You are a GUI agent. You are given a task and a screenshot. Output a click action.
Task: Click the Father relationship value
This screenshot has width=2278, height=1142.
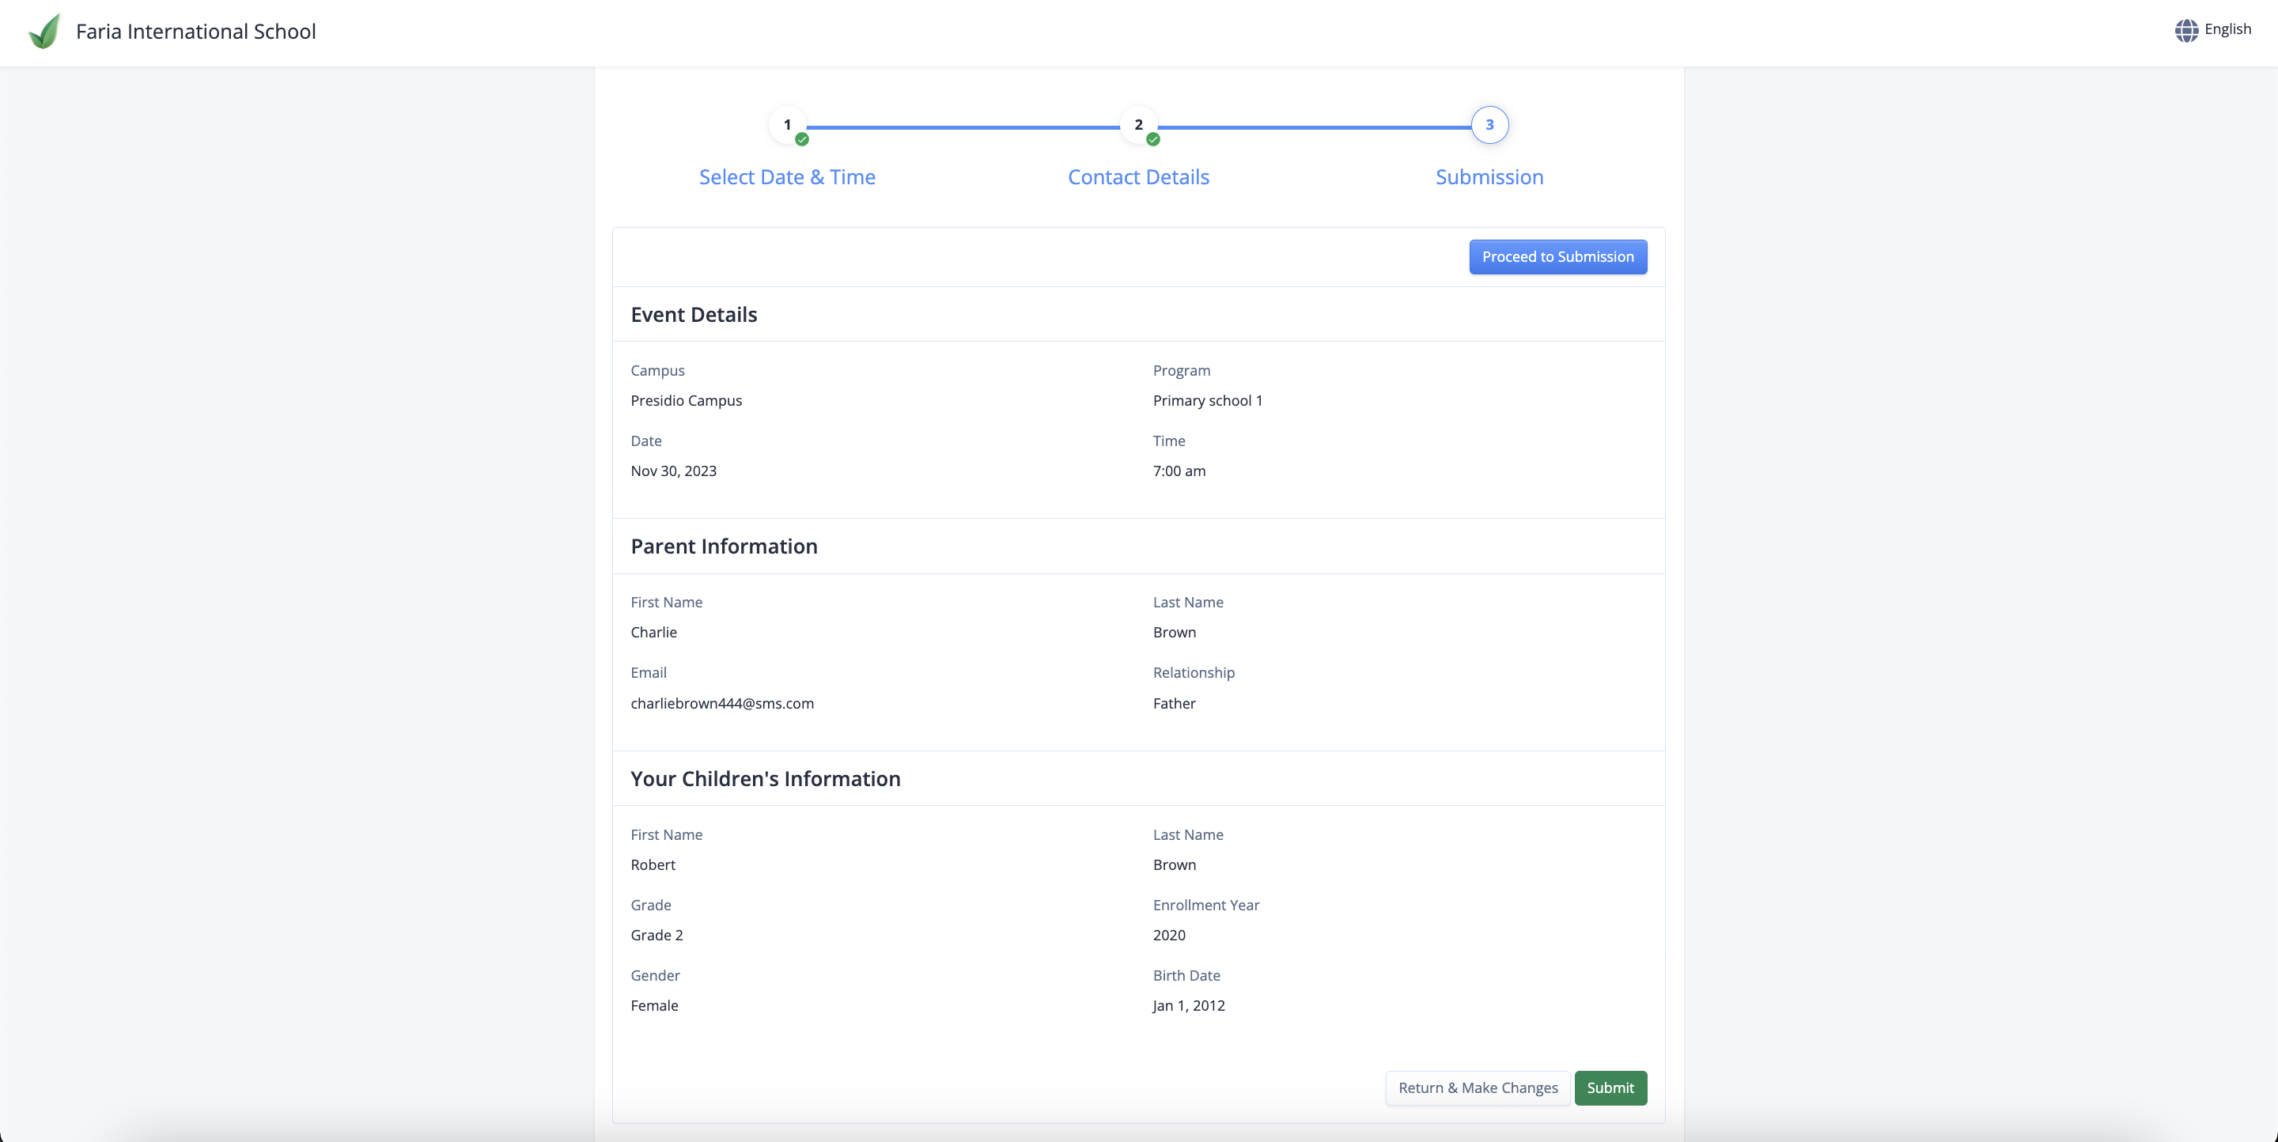pos(1174,704)
